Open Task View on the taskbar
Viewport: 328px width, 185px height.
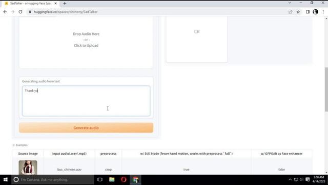click(x=100, y=180)
